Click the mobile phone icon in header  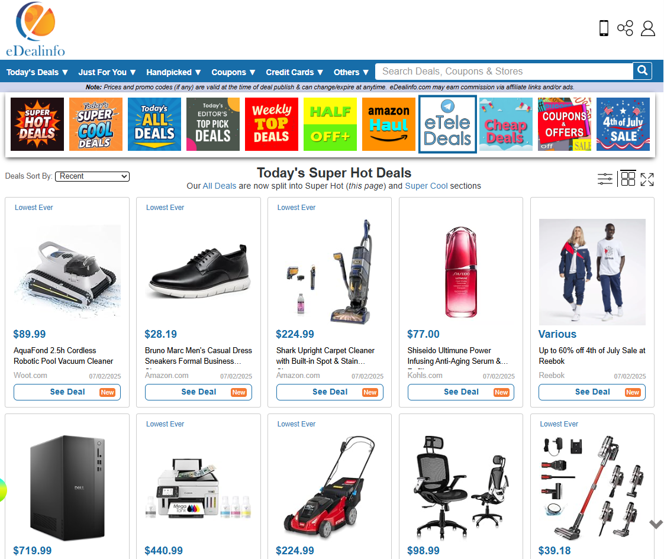(604, 28)
